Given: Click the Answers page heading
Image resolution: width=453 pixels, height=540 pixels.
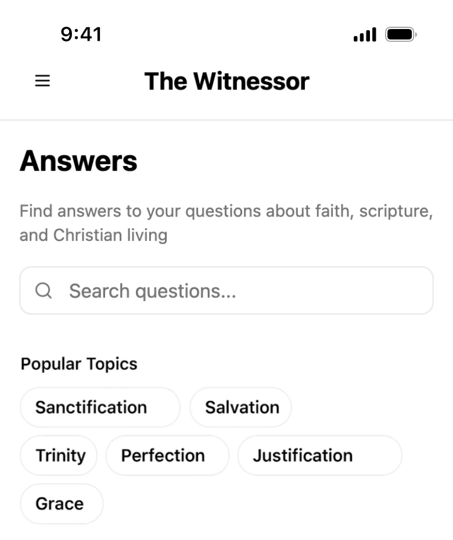Looking at the screenshot, I should coord(78,161).
